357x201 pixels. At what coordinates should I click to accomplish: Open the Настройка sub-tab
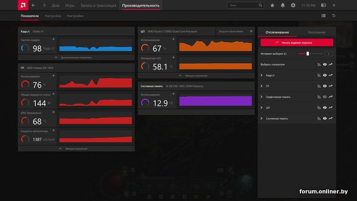coord(53,16)
